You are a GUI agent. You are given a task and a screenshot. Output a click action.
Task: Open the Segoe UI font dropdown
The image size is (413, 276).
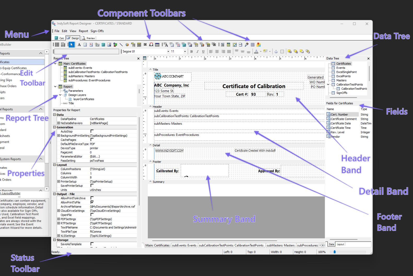pos(168,52)
